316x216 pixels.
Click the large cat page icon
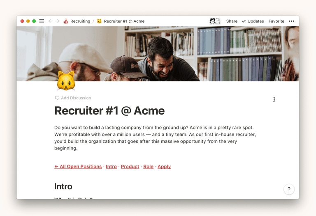pyautogui.click(x=66, y=81)
